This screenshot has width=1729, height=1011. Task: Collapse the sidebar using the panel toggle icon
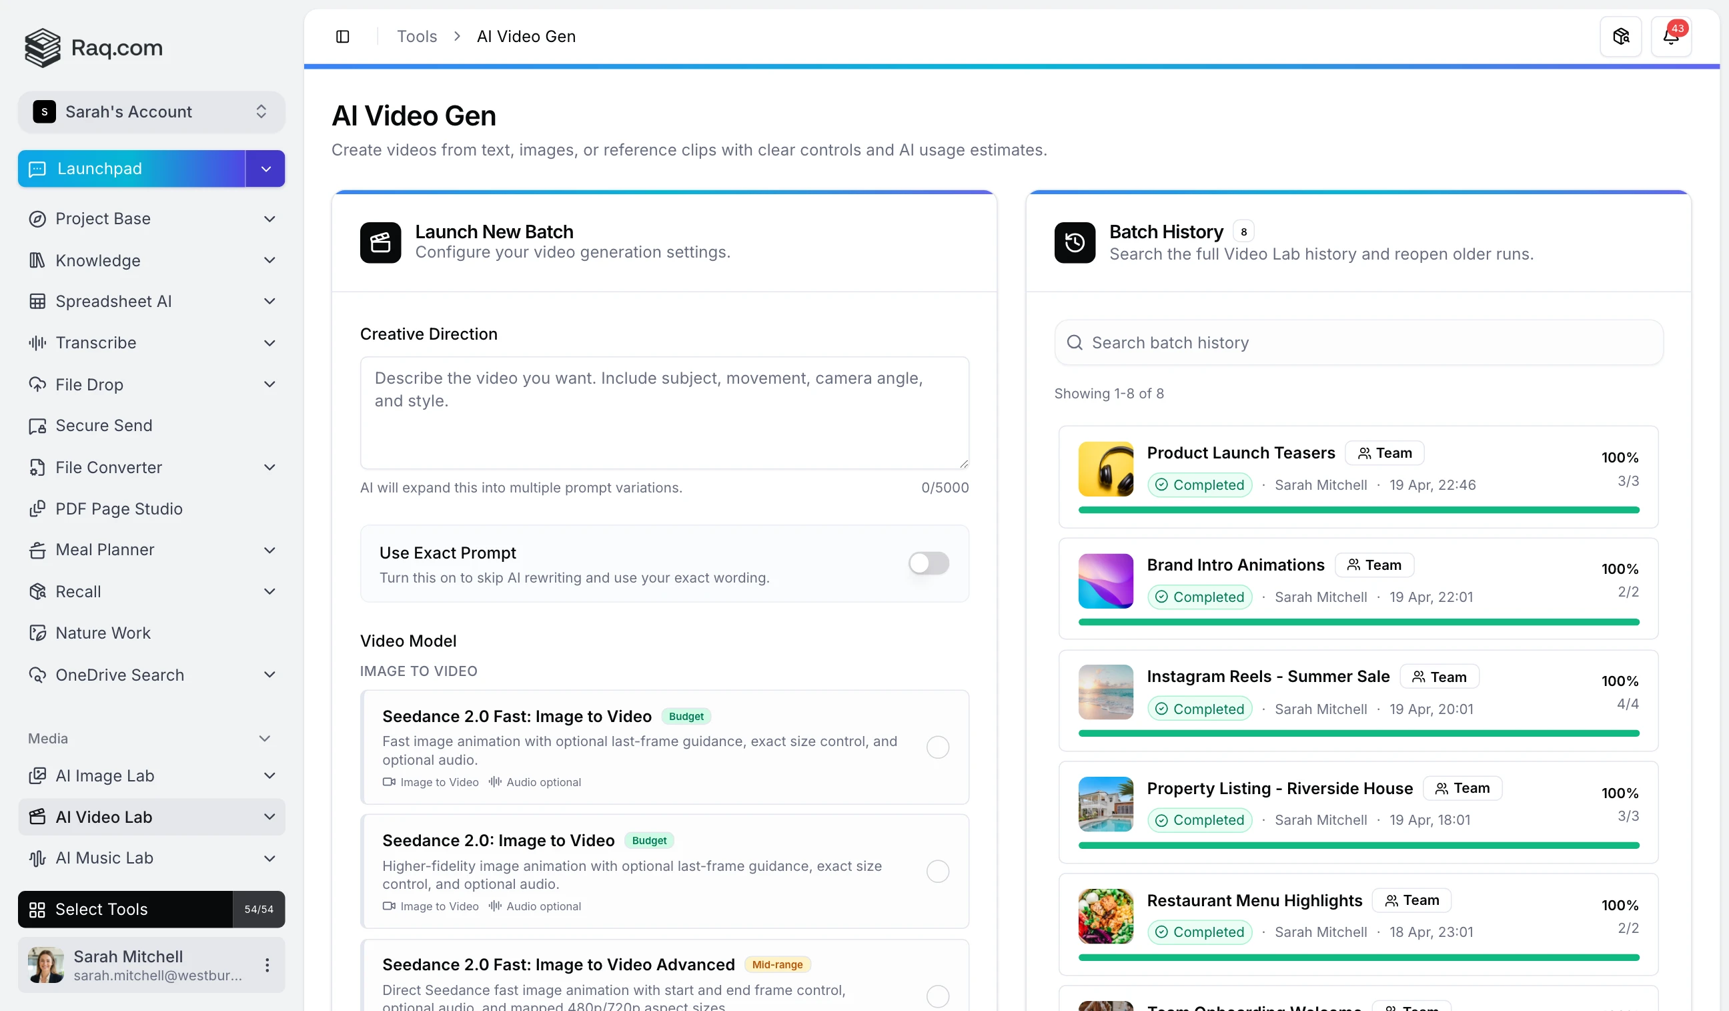pyautogui.click(x=343, y=35)
